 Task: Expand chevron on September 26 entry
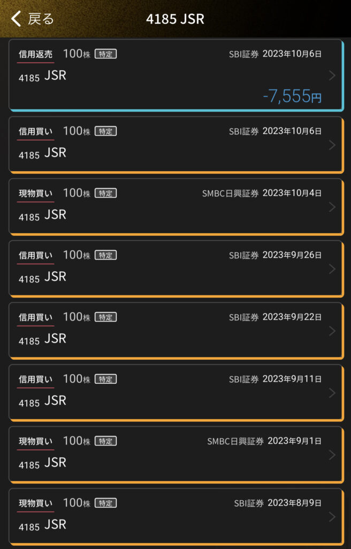[332, 269]
